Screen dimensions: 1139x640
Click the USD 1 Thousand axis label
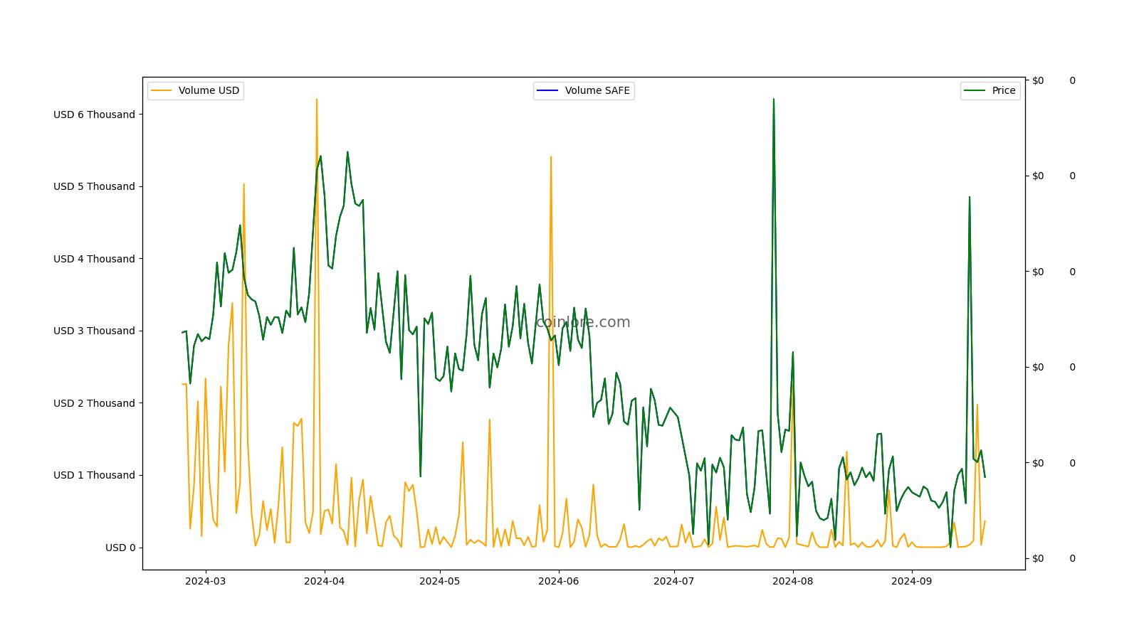pyautogui.click(x=94, y=475)
